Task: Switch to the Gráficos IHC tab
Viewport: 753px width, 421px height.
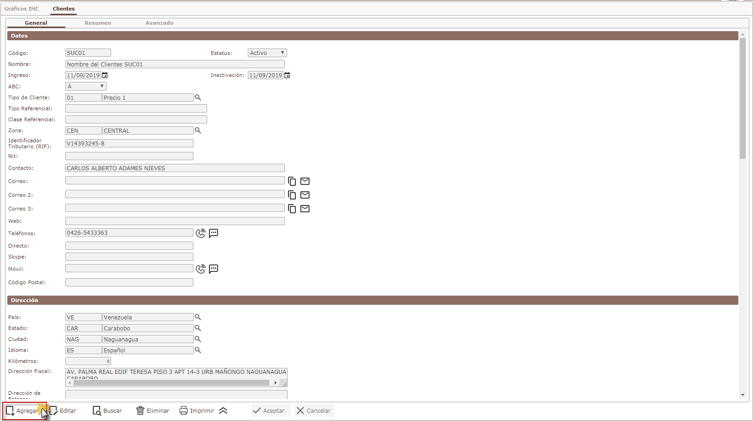Action: (21, 9)
